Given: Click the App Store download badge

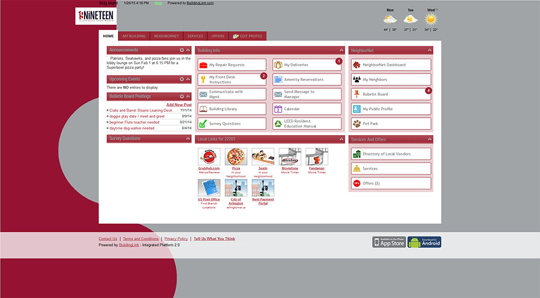Looking at the screenshot, I should [389, 242].
